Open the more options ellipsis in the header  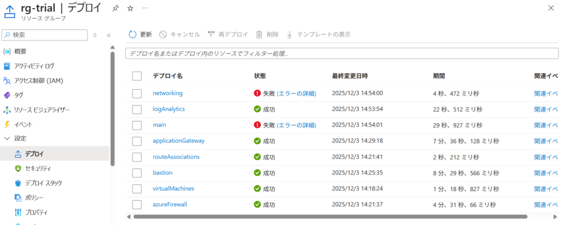click(x=145, y=8)
